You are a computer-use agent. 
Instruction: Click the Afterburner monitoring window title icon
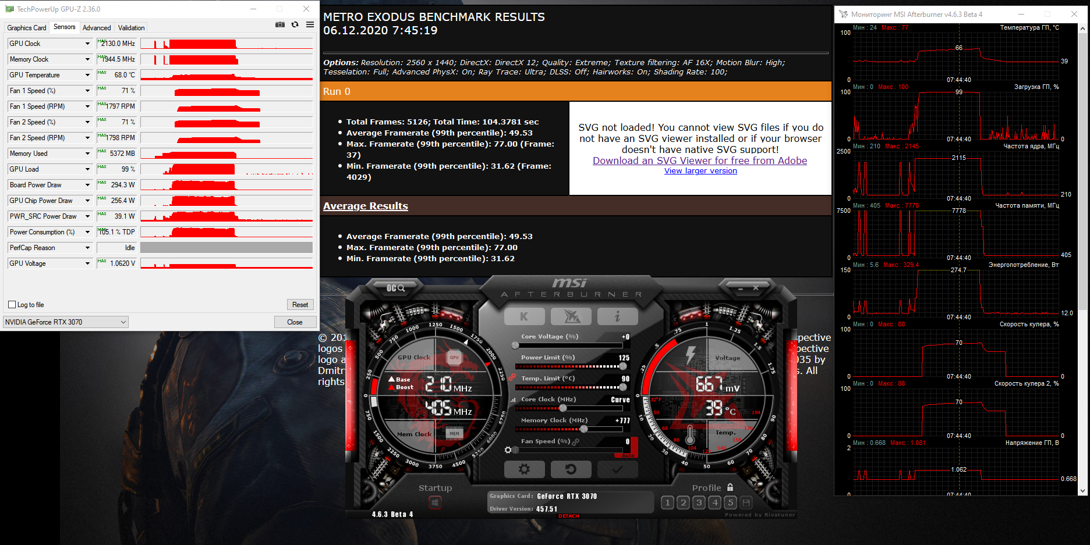point(843,14)
